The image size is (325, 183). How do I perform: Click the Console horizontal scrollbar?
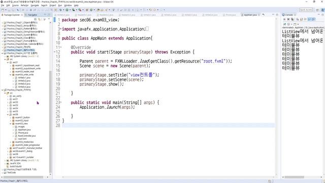click(294, 177)
